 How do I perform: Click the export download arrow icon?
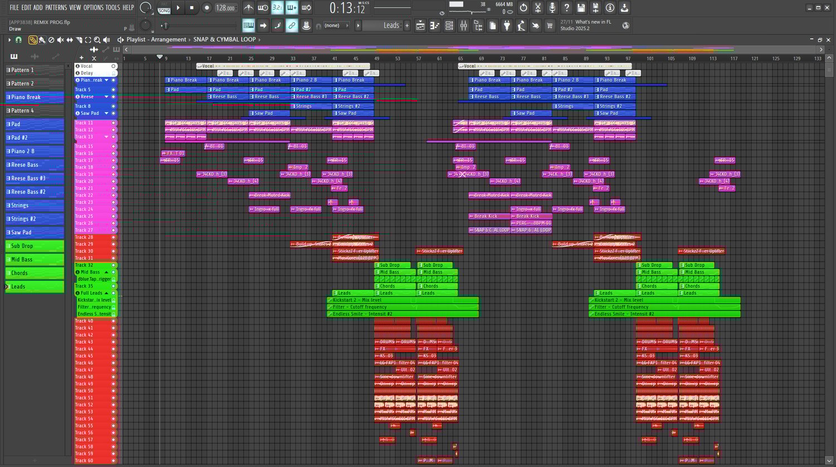(x=625, y=8)
